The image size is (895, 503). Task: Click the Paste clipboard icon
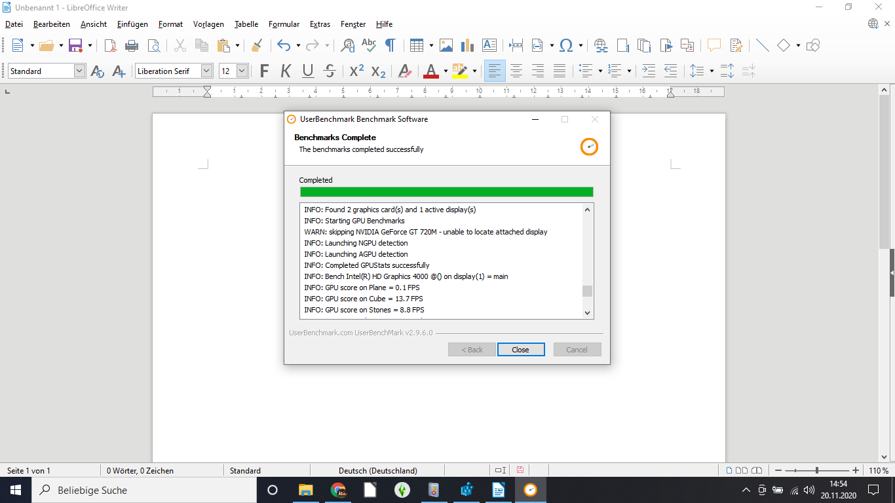[223, 45]
